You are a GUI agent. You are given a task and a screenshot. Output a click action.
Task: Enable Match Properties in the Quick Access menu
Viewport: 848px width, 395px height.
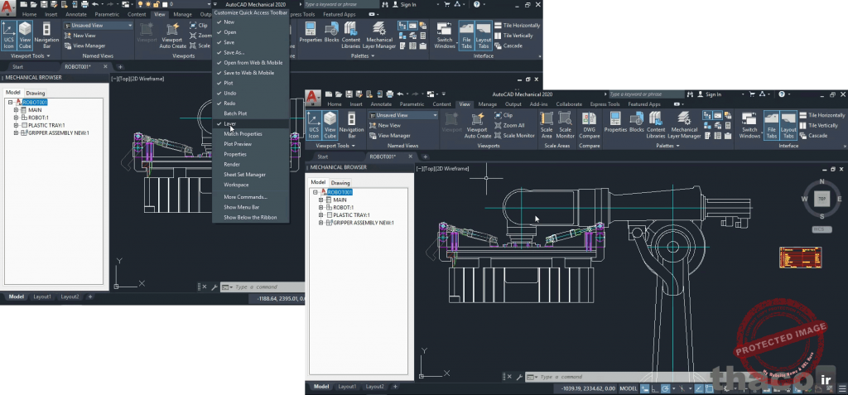pyautogui.click(x=243, y=133)
